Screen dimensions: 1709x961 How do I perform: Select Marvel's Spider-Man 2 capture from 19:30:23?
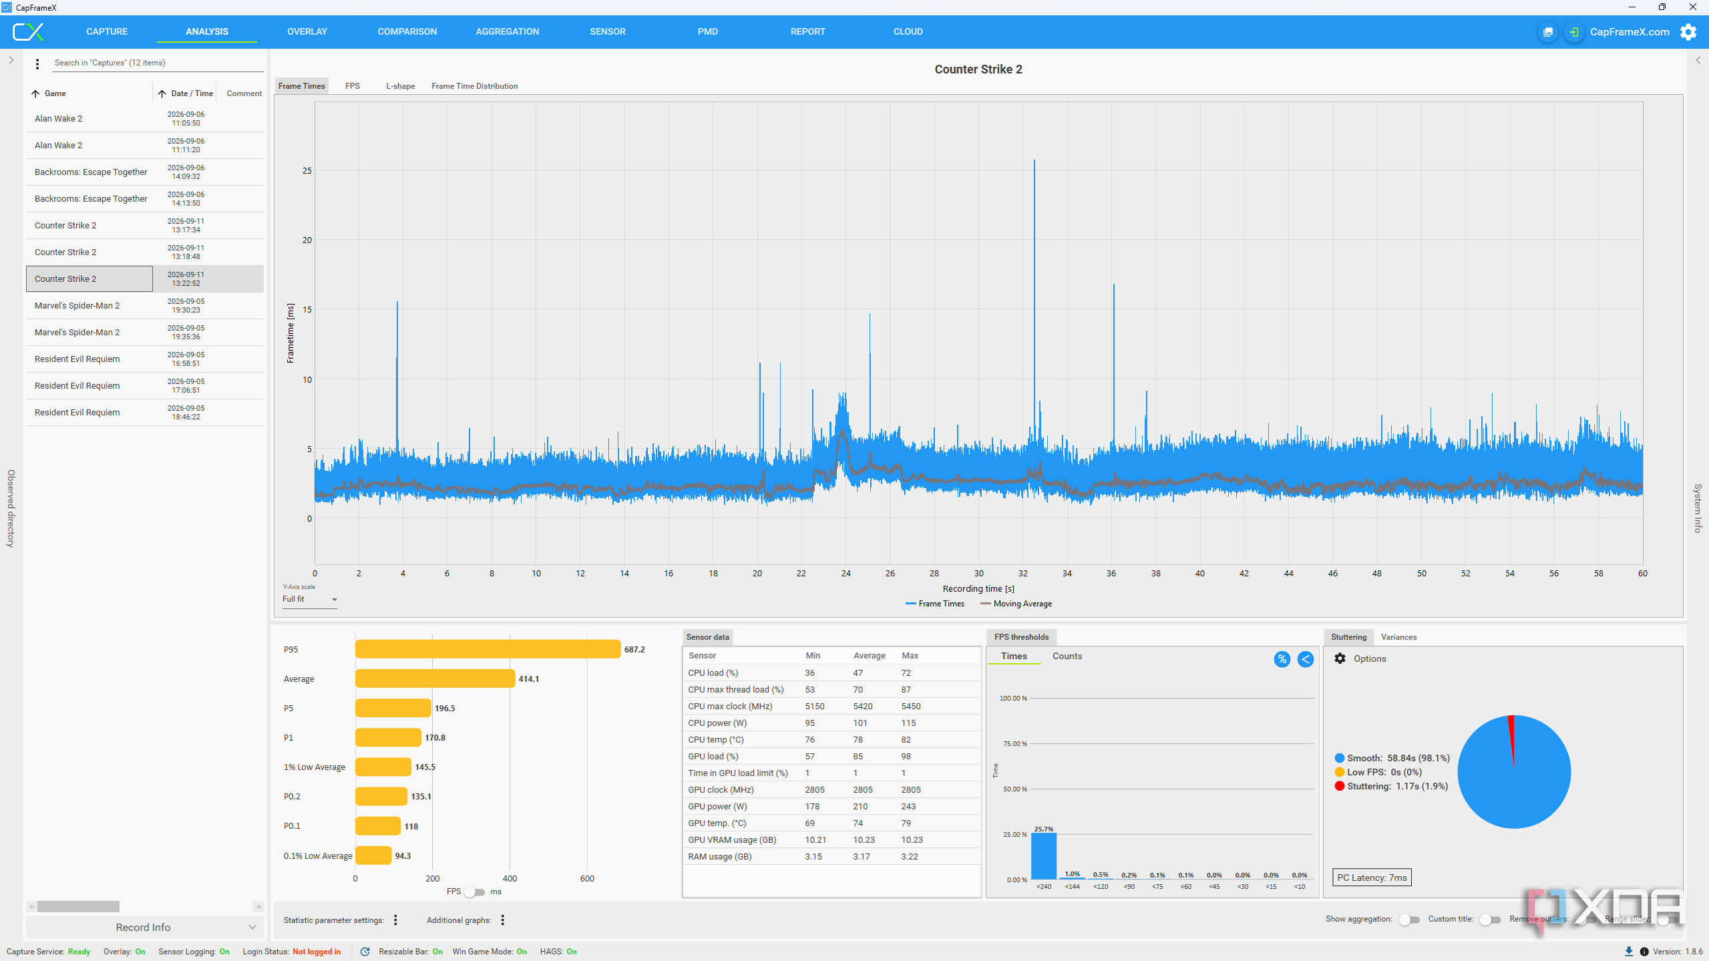[x=144, y=306]
